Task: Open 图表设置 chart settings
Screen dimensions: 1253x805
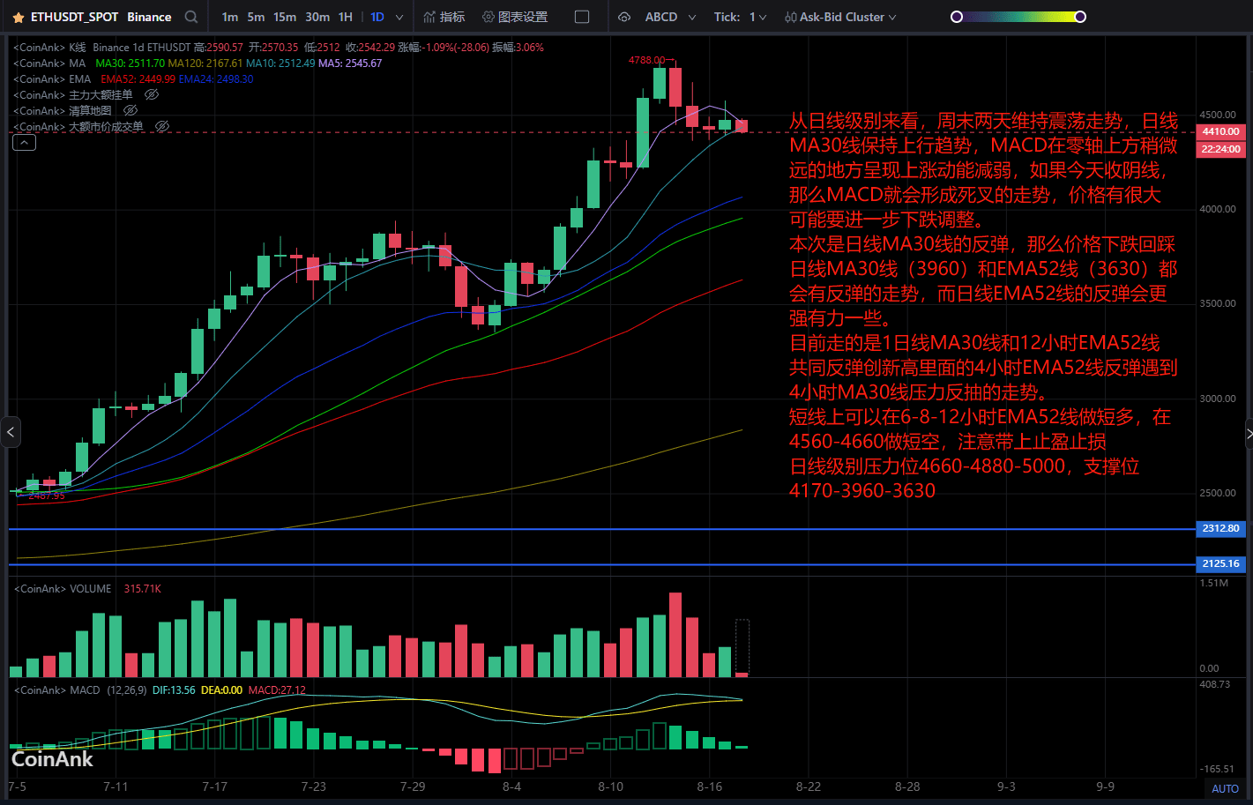Action: coord(515,17)
